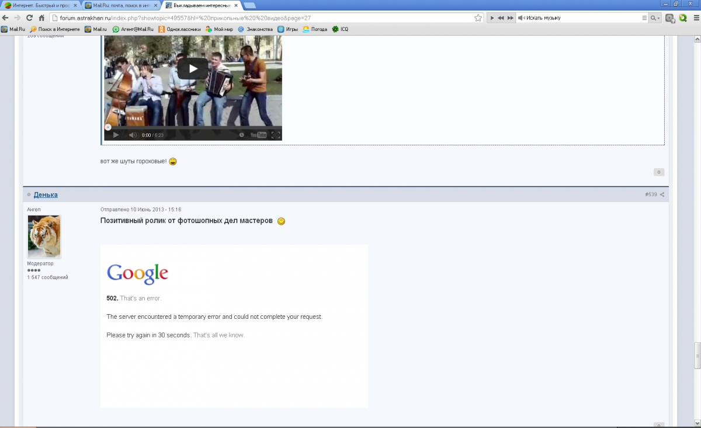Close the 'Выкладываем интересные' tab

tap(235, 5)
